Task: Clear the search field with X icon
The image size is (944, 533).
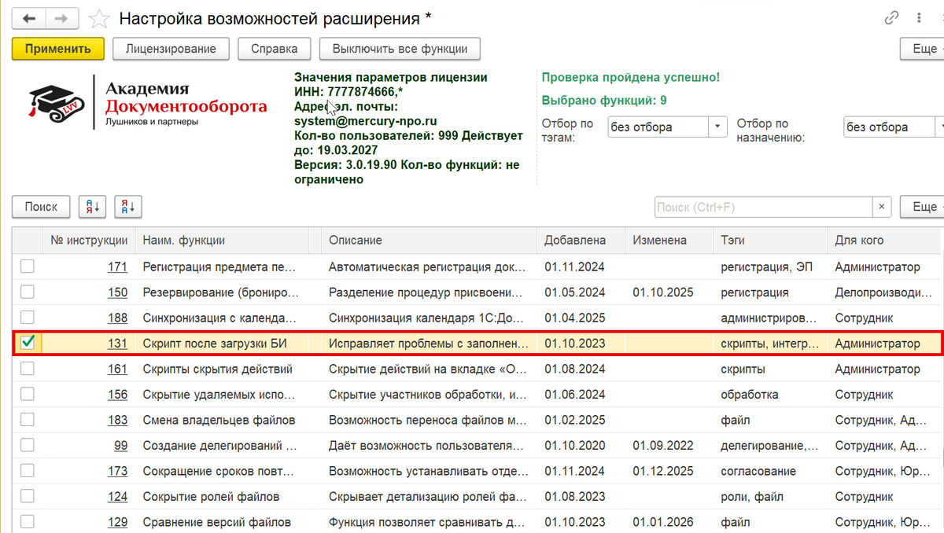Action: 882,207
